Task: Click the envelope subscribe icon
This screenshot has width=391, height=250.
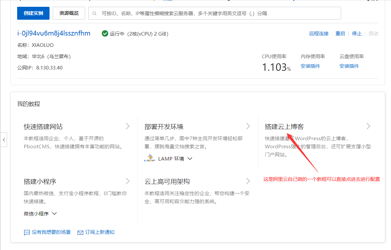Action: (81, 233)
